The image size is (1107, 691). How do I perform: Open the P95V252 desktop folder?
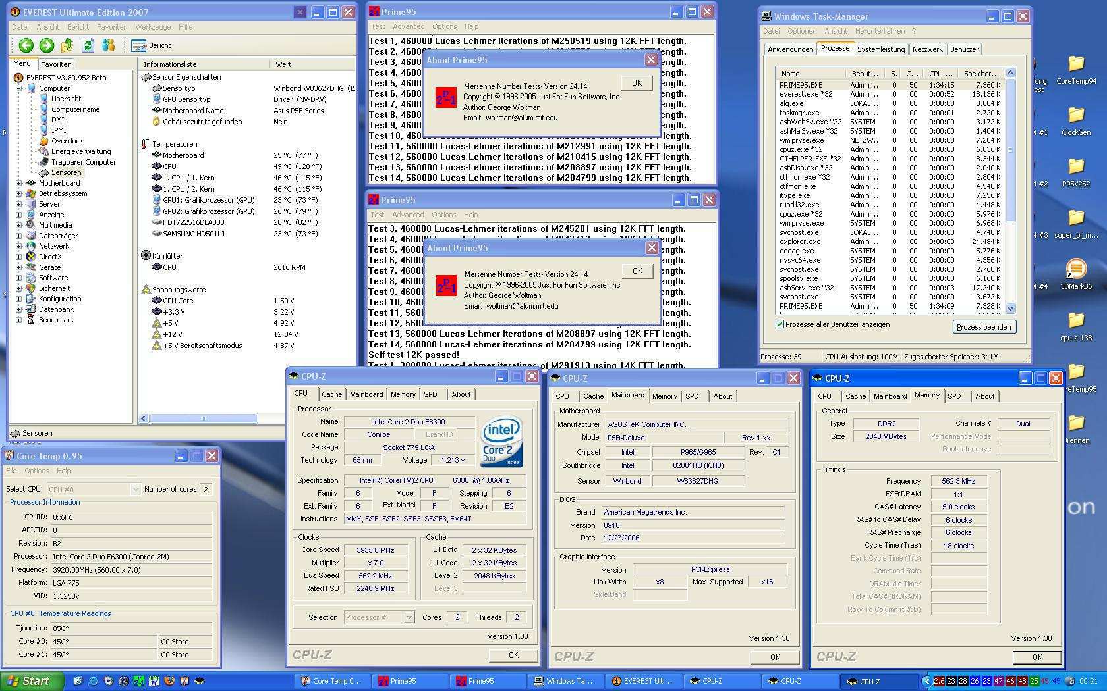(x=1076, y=172)
